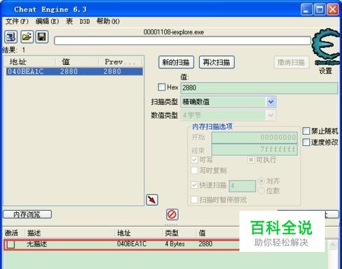Open the 扫描类型 dropdown
Image resolution: width=342 pixels, height=269 pixels.
pyautogui.click(x=271, y=102)
